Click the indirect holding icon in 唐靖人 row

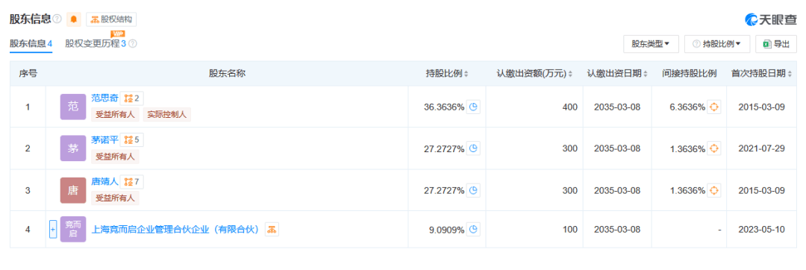click(x=714, y=190)
